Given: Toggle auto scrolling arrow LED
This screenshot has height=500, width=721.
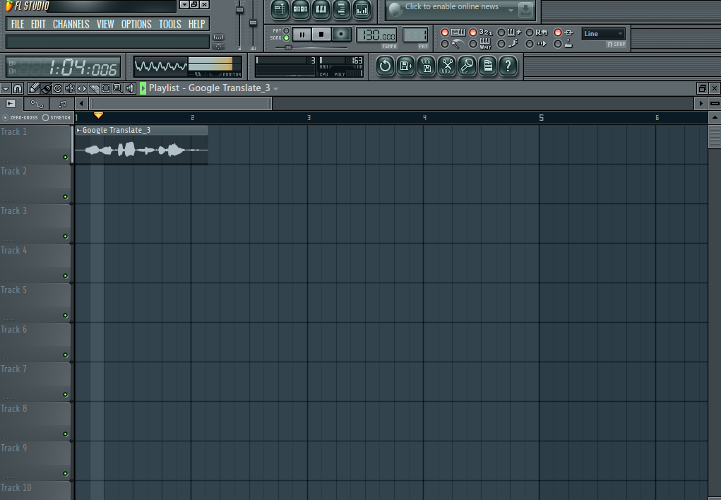Looking at the screenshot, I should click(x=529, y=44).
